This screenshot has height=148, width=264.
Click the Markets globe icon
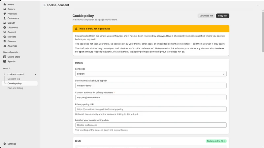click(x=5, y=37)
